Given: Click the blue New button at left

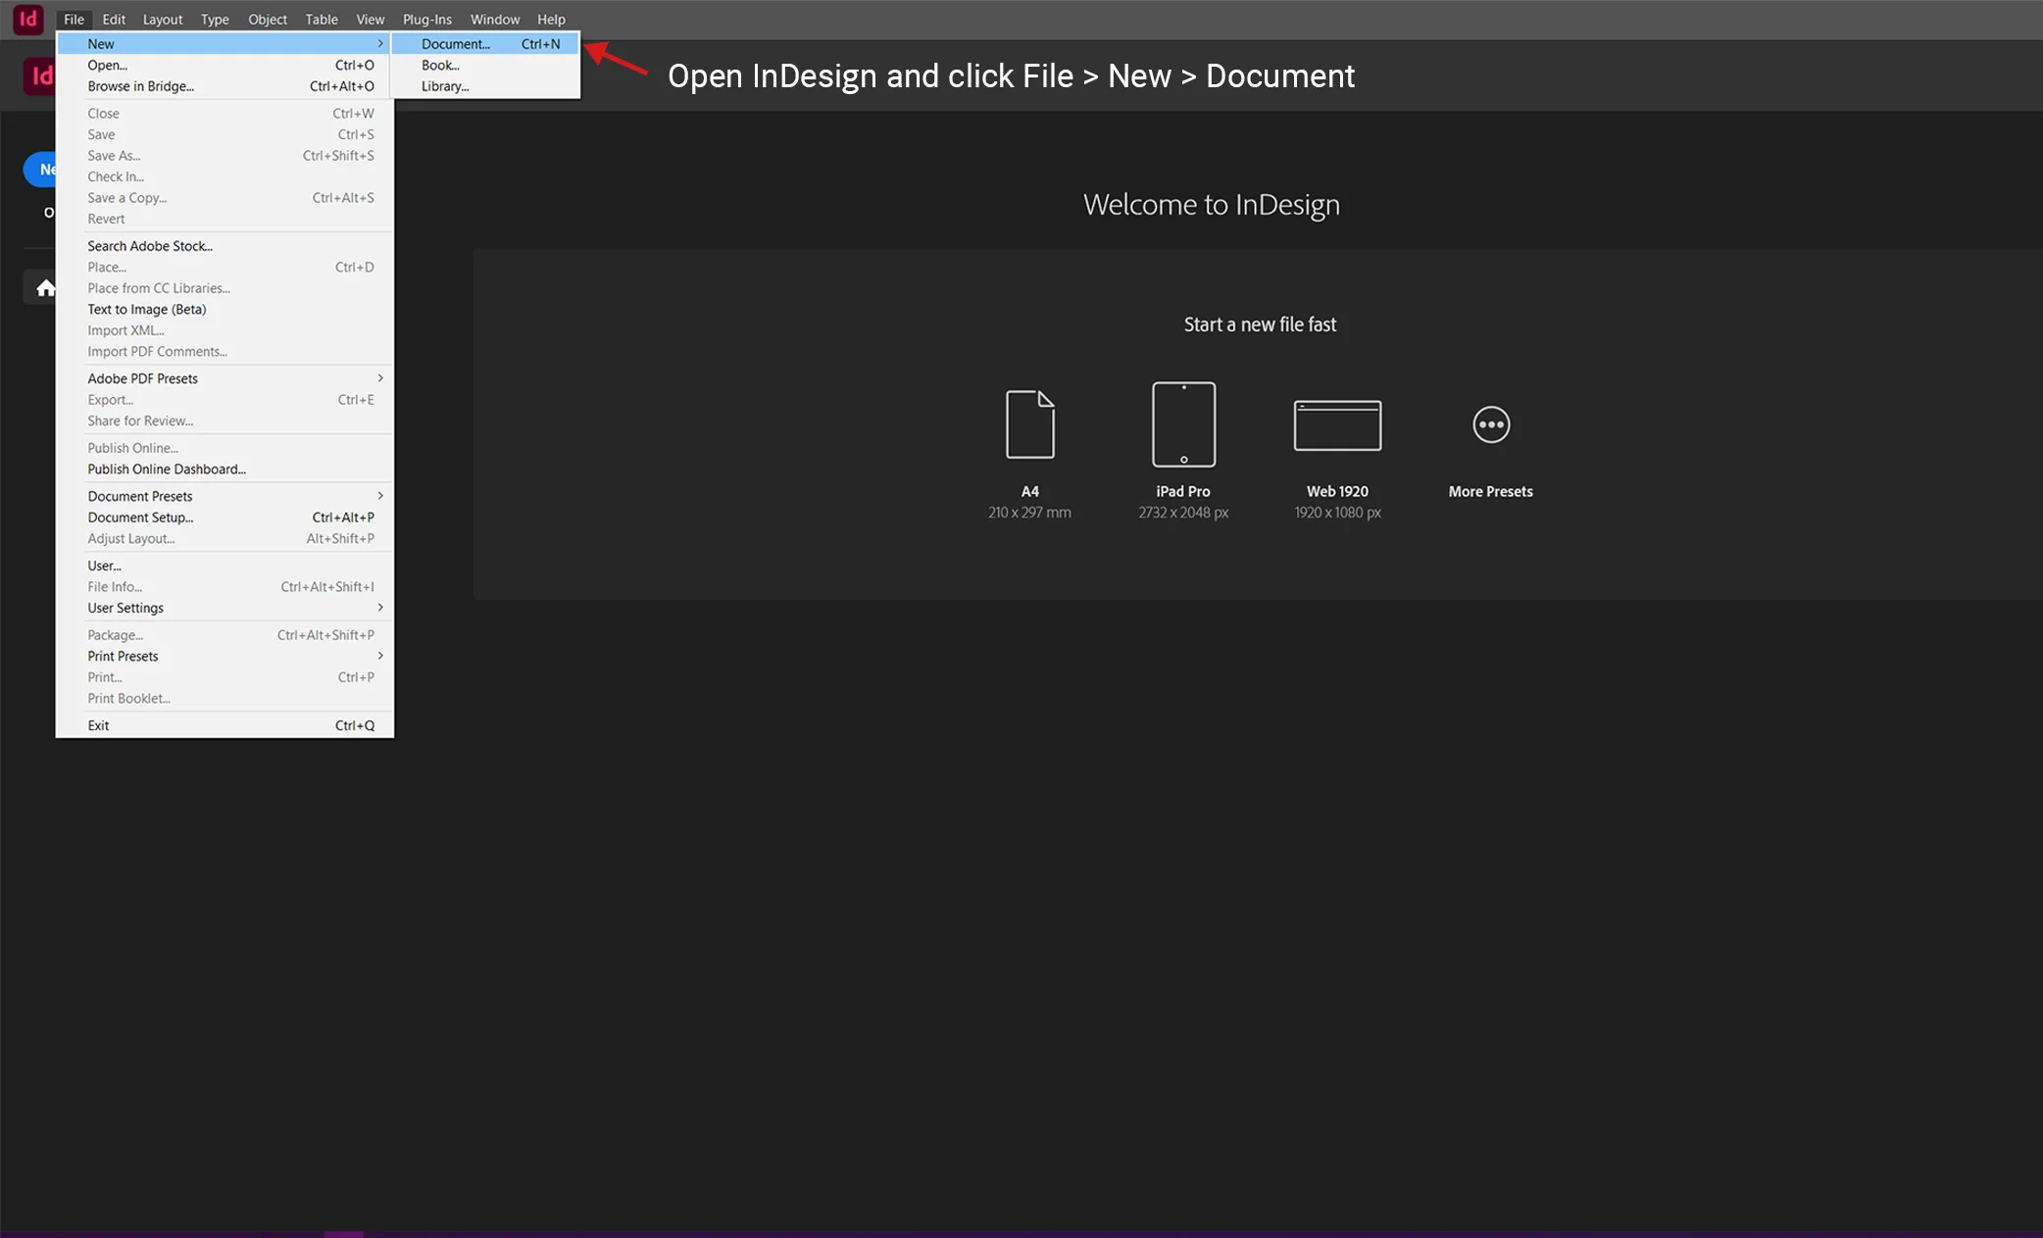Looking at the screenshot, I should pos(40,170).
